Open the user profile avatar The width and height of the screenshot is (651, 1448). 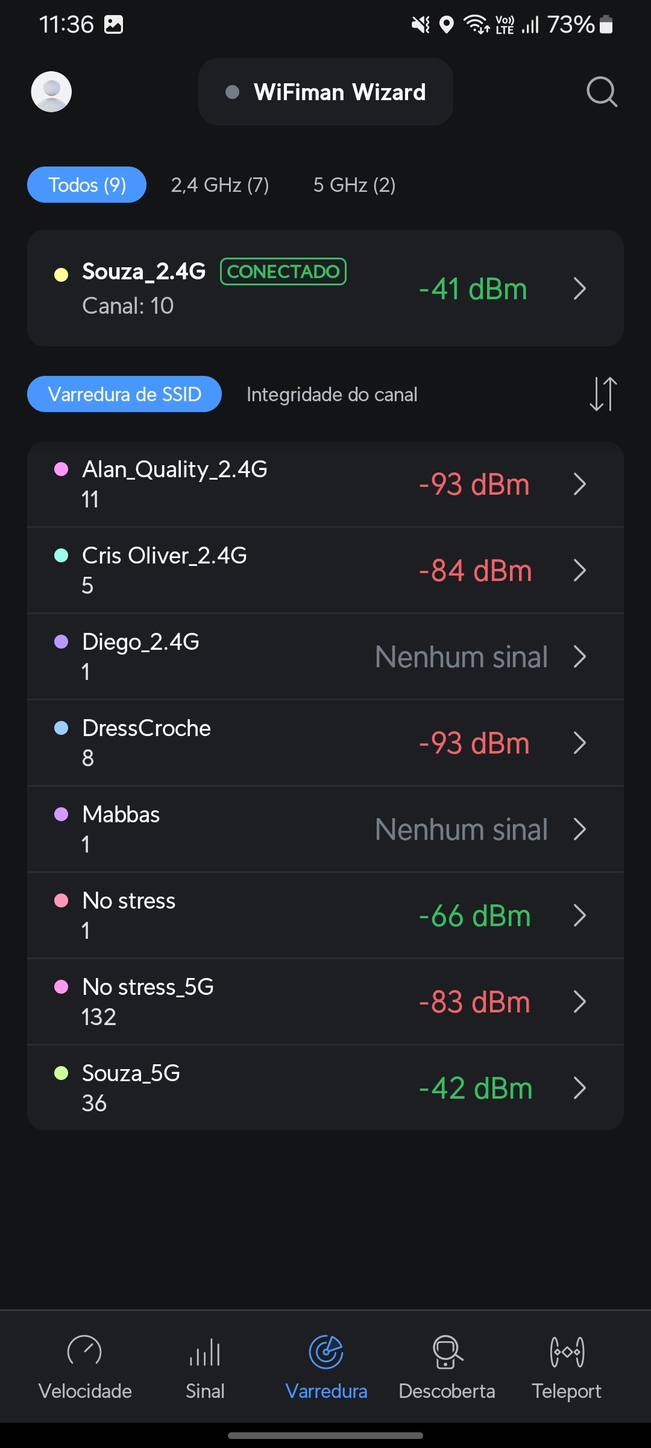(x=51, y=92)
